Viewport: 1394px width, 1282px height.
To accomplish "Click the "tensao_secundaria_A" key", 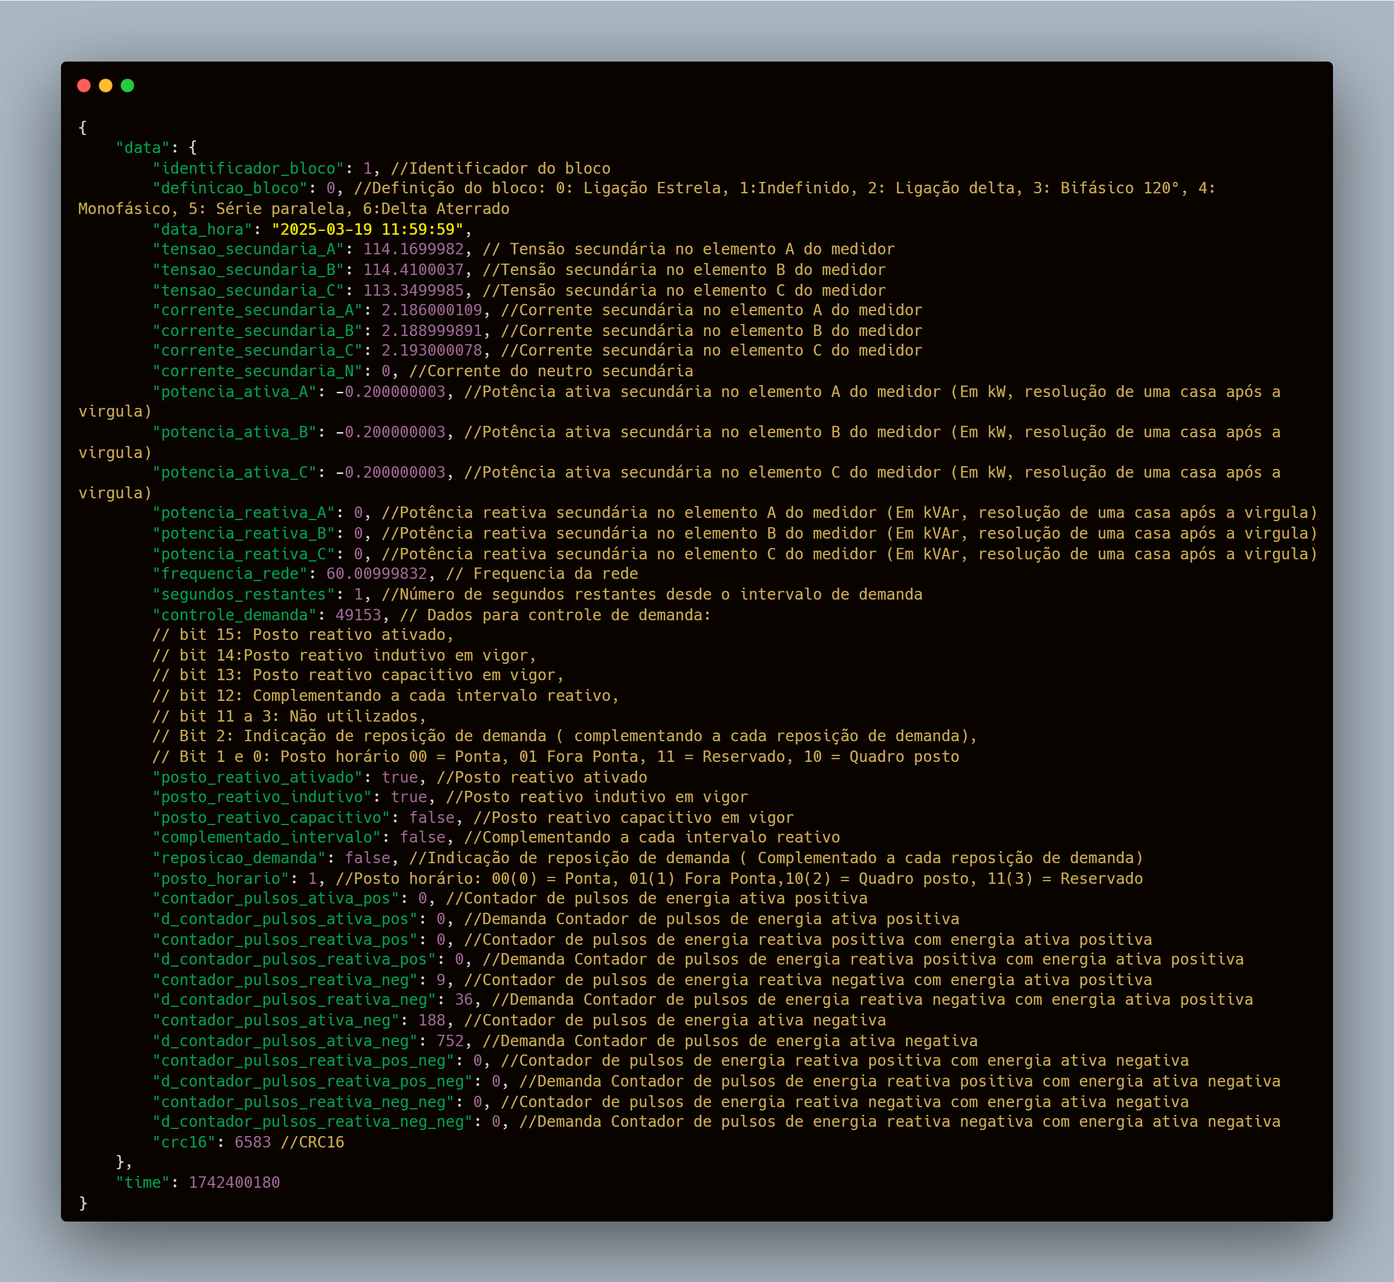I will point(248,249).
